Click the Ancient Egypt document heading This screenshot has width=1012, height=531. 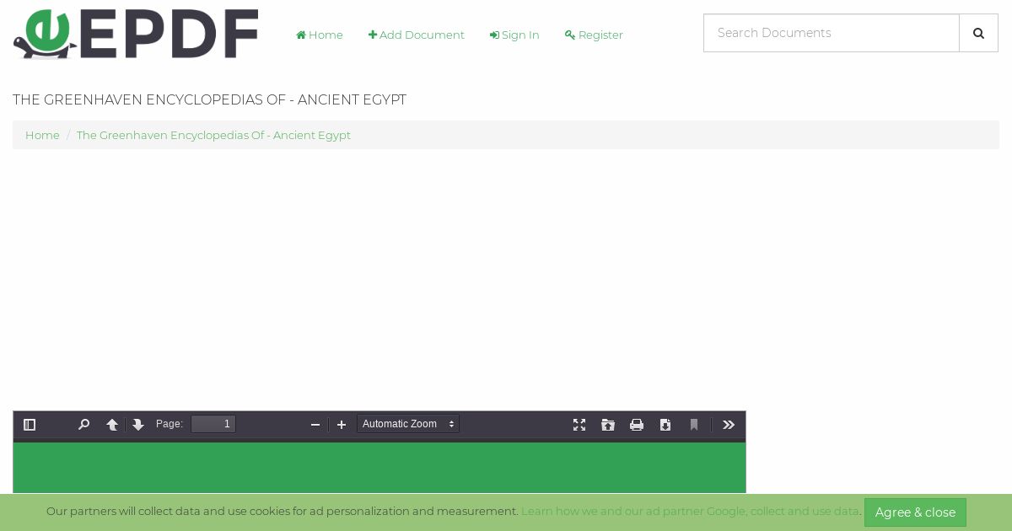click(209, 99)
